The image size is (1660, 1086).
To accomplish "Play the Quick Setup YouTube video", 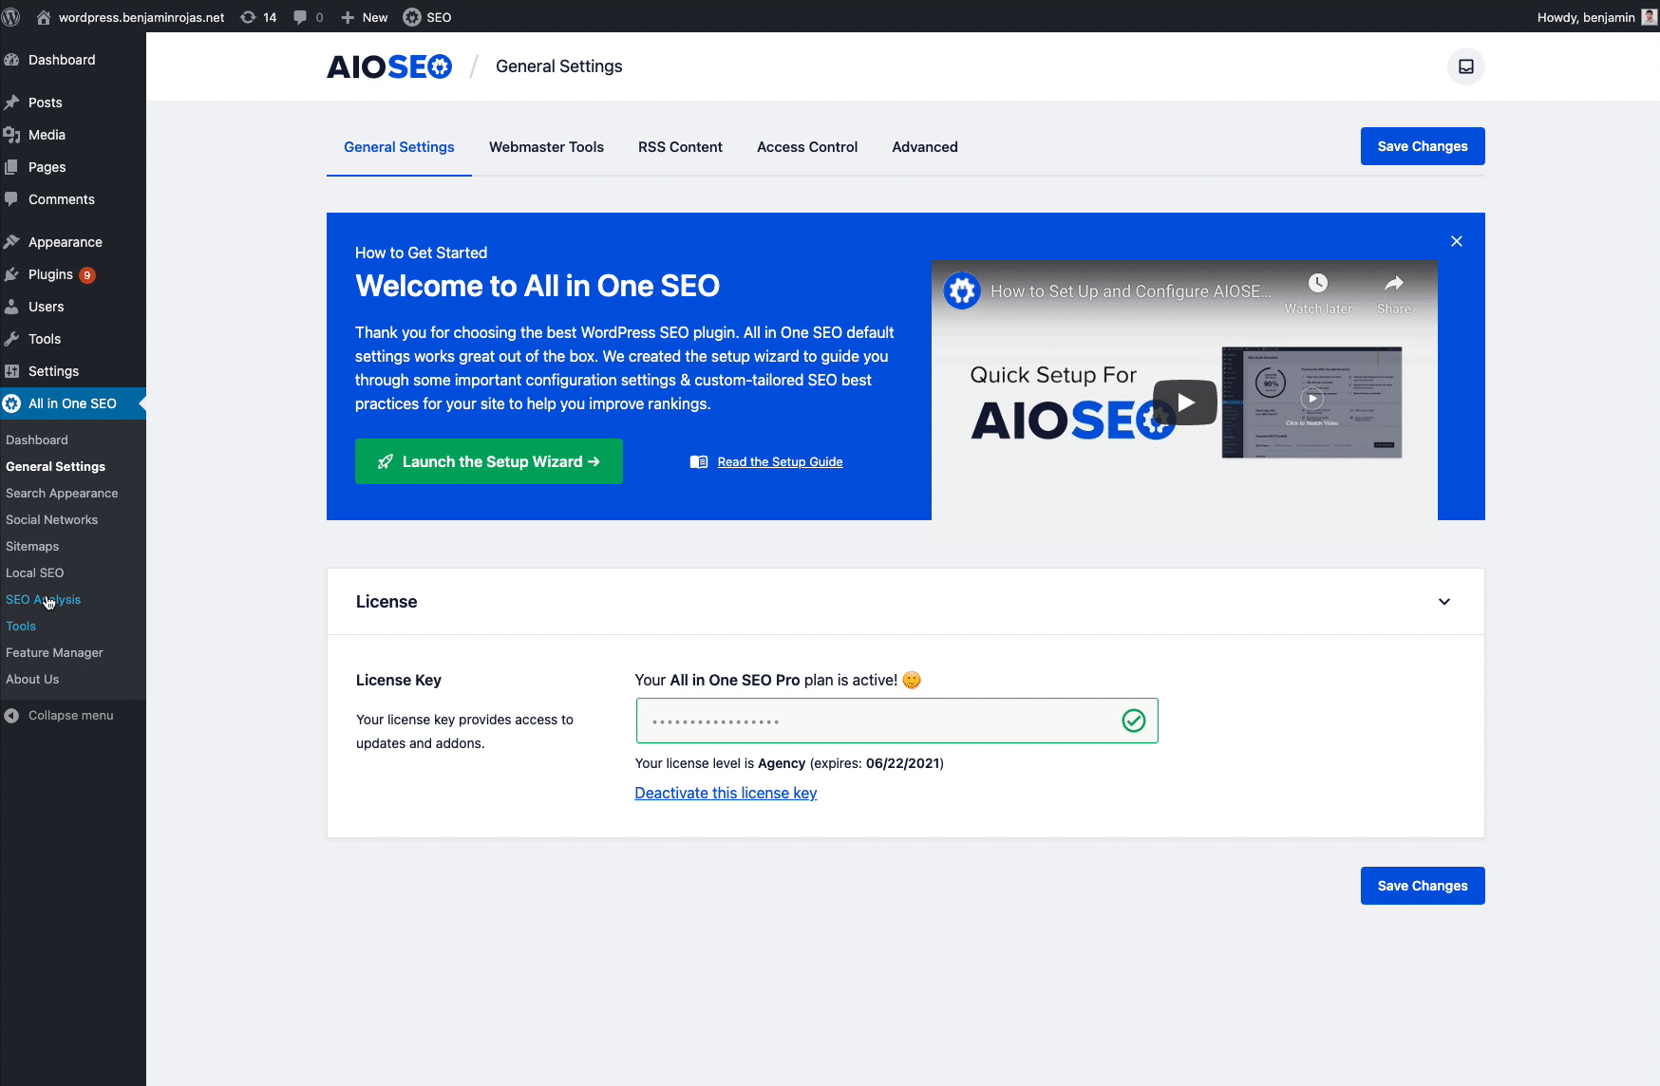I will pos(1184,403).
